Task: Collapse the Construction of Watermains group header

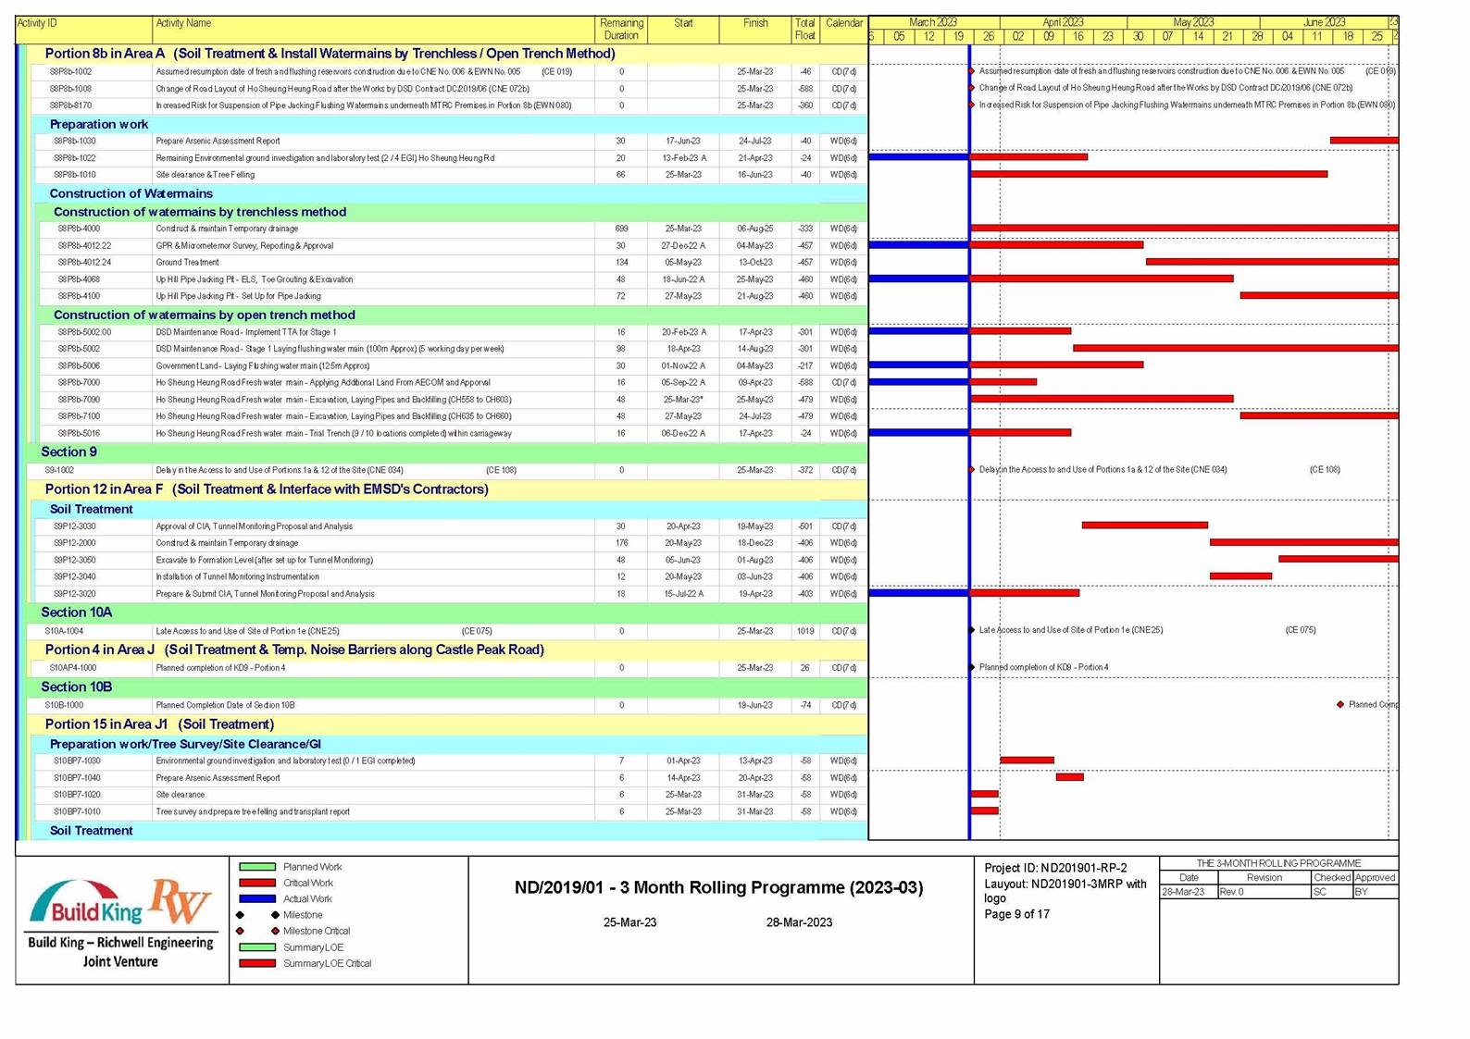Action: coord(131,193)
